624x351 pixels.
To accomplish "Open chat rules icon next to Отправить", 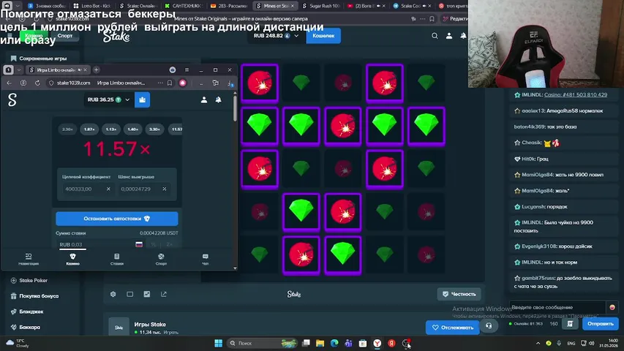I will click(570, 324).
